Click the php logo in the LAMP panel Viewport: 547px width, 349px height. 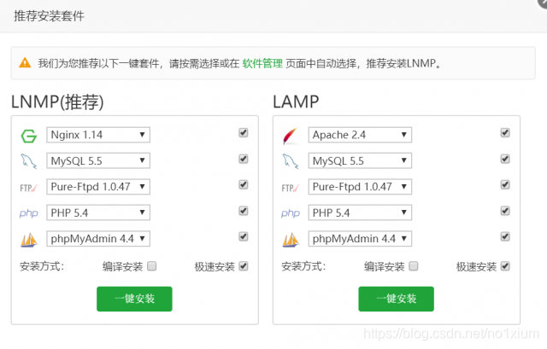click(x=291, y=212)
